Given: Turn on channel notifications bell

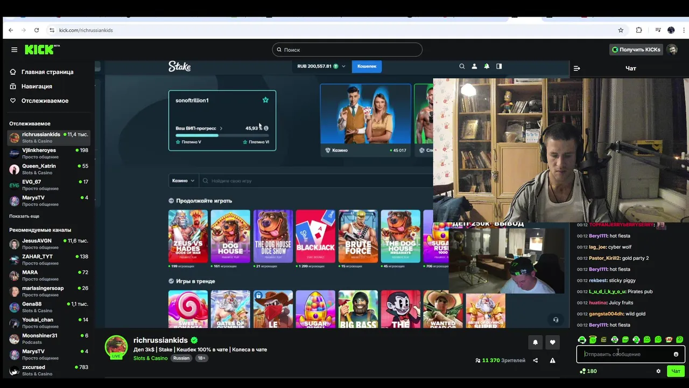Looking at the screenshot, I should point(535,342).
